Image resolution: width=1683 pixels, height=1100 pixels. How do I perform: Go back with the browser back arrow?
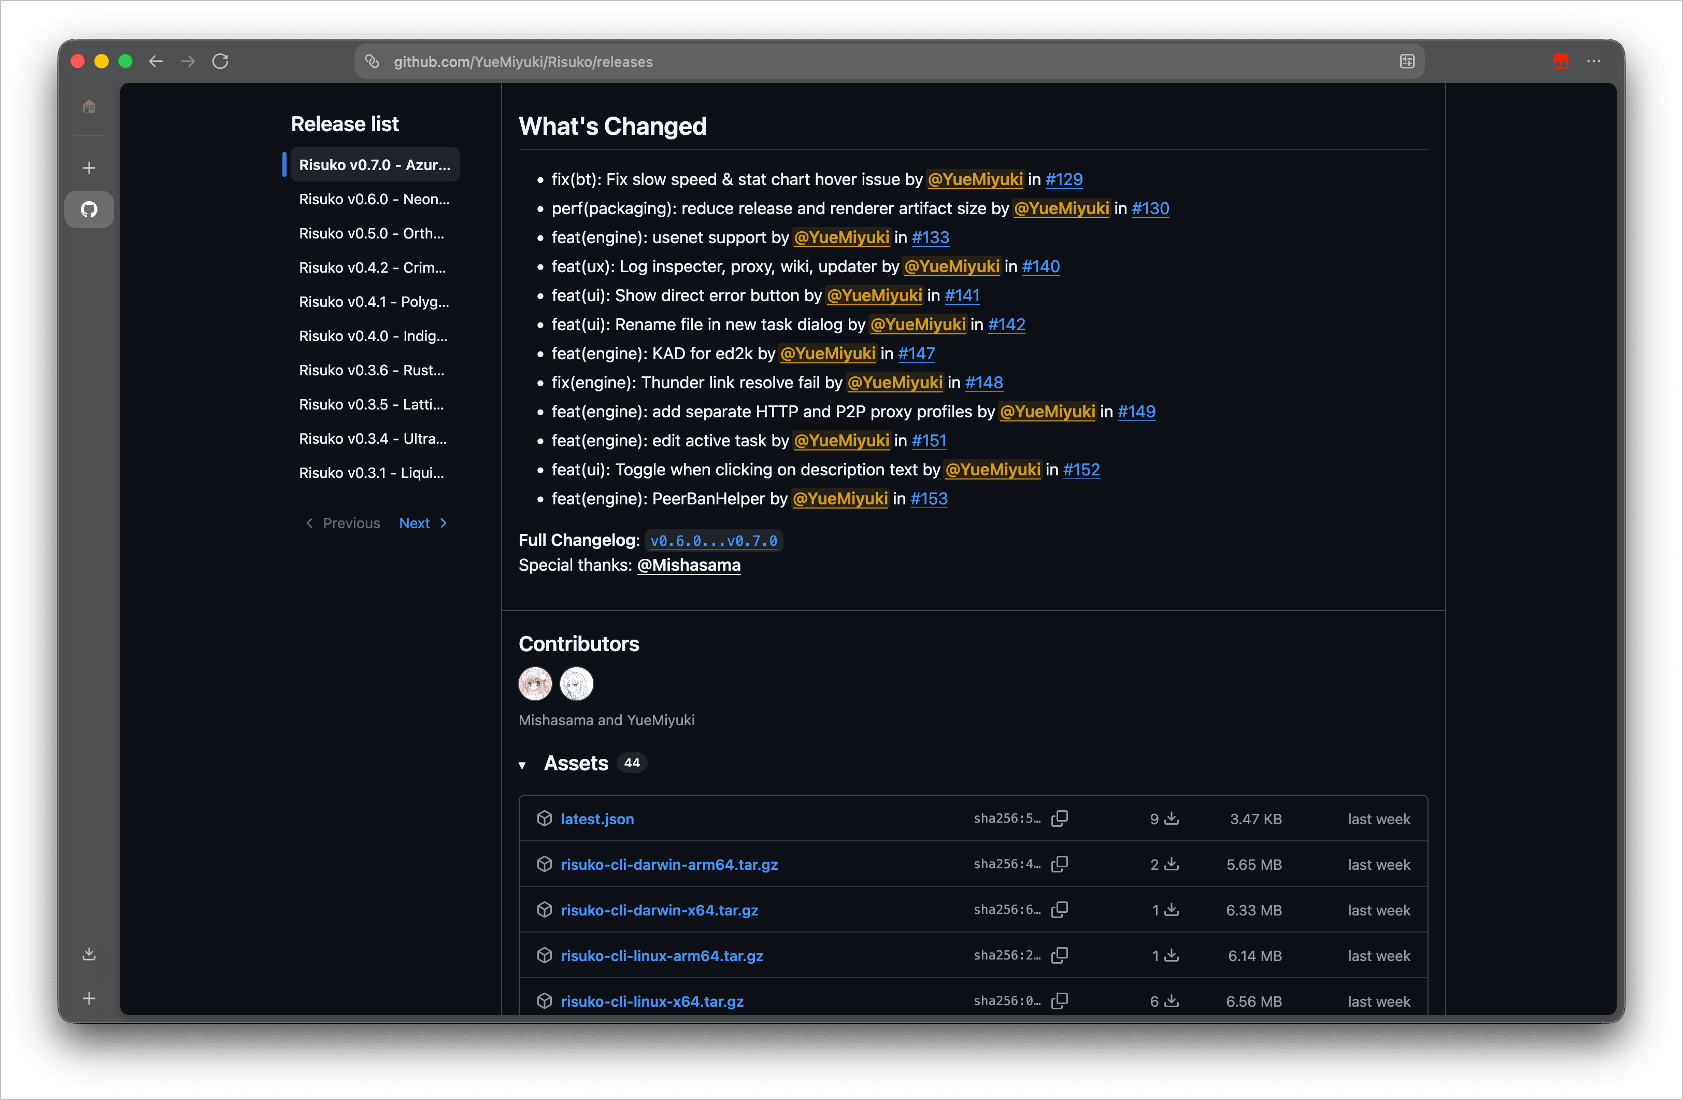156,62
